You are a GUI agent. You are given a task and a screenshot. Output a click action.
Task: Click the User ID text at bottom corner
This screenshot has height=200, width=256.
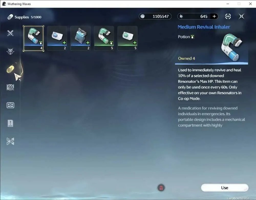click(238, 198)
